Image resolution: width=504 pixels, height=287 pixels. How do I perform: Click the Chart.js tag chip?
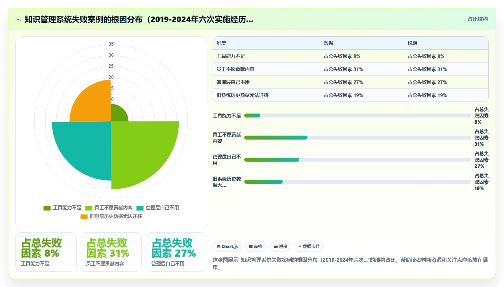(227, 246)
